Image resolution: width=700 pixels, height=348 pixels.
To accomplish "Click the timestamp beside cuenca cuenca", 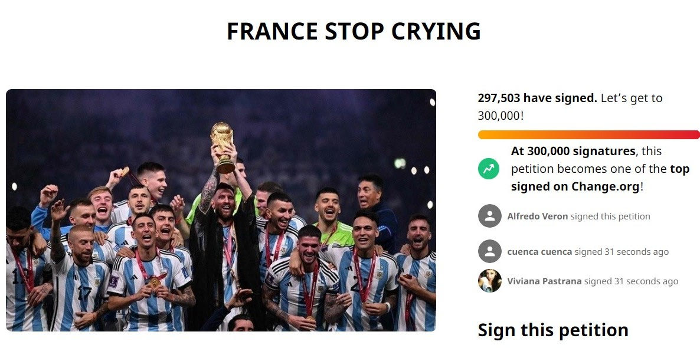I will point(621,252).
